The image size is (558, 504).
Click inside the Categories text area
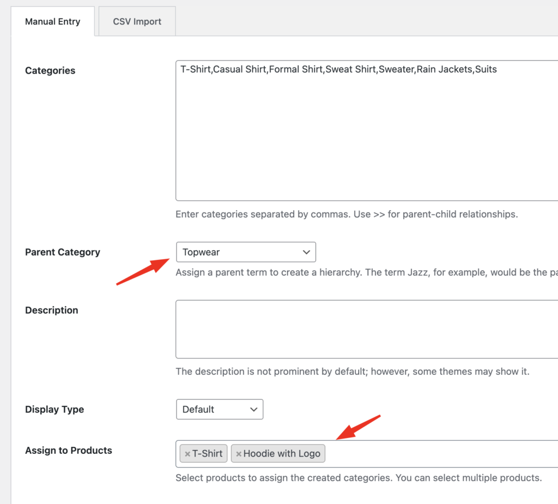[367, 131]
